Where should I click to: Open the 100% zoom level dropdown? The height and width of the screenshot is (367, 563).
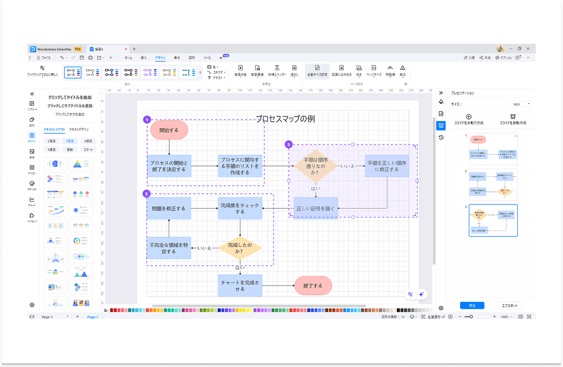pyautogui.click(x=507, y=317)
